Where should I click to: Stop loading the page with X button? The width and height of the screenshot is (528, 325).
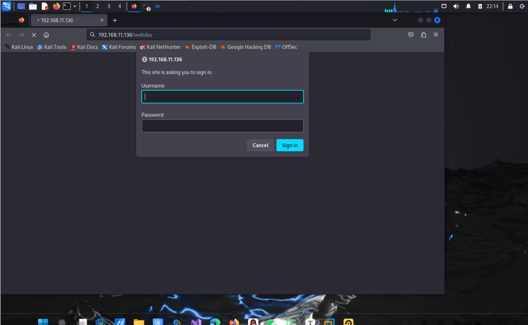tap(34, 35)
